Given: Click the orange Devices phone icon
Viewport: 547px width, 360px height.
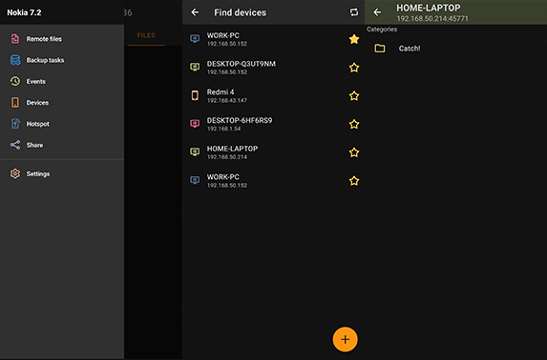Looking at the screenshot, I should pos(15,102).
